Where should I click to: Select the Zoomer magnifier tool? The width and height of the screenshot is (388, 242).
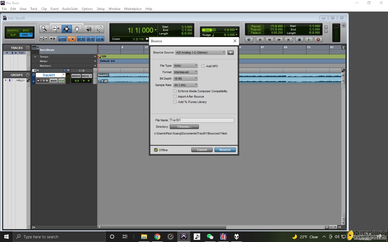tap(44, 29)
